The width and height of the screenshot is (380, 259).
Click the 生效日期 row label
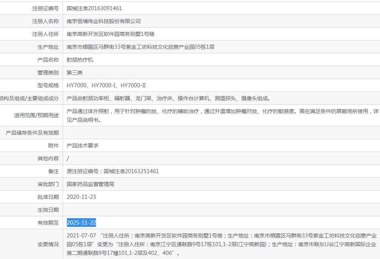(48, 210)
